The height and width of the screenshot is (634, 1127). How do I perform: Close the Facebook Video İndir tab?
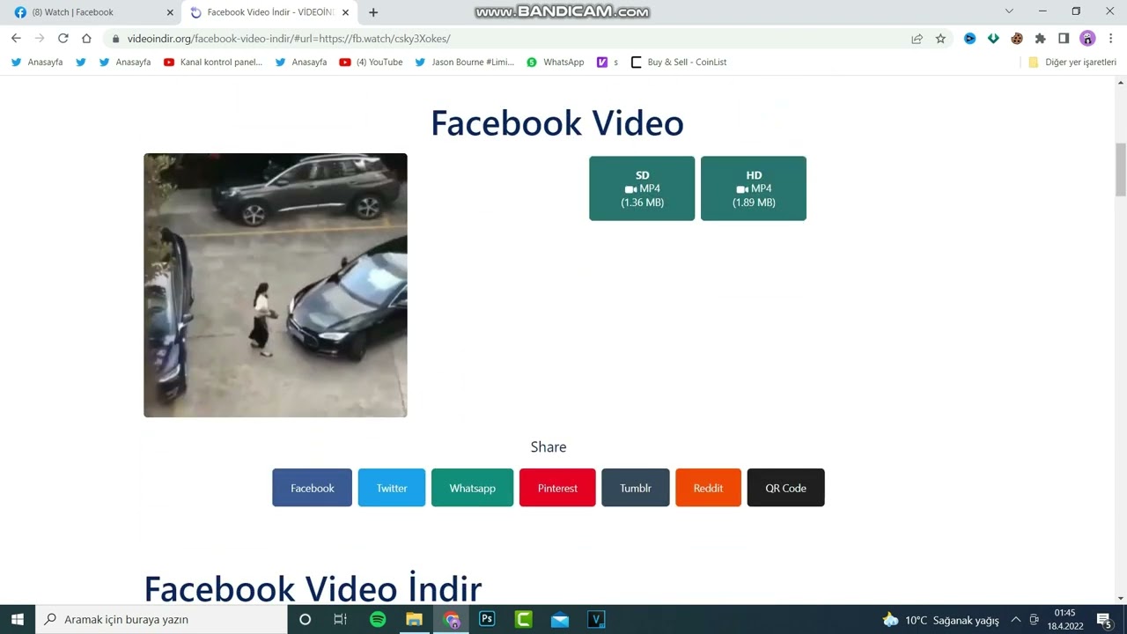coord(346,12)
